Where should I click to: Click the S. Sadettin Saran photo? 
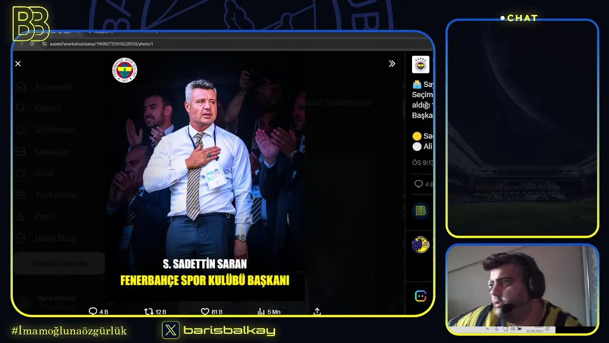pos(205,176)
